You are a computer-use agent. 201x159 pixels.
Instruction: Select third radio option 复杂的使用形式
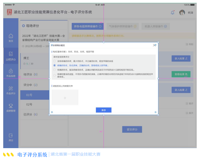pos(55,69)
